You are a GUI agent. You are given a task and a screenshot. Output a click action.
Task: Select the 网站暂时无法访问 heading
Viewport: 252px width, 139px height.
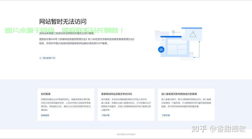63,21
